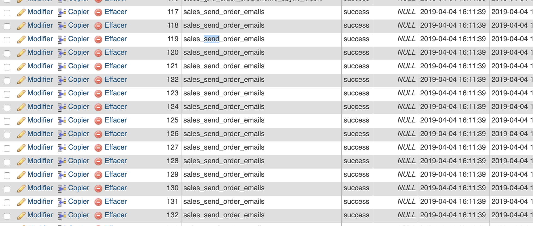This screenshot has width=533, height=226.
Task: Click the red delete icon for row 121
Action: 98,67
